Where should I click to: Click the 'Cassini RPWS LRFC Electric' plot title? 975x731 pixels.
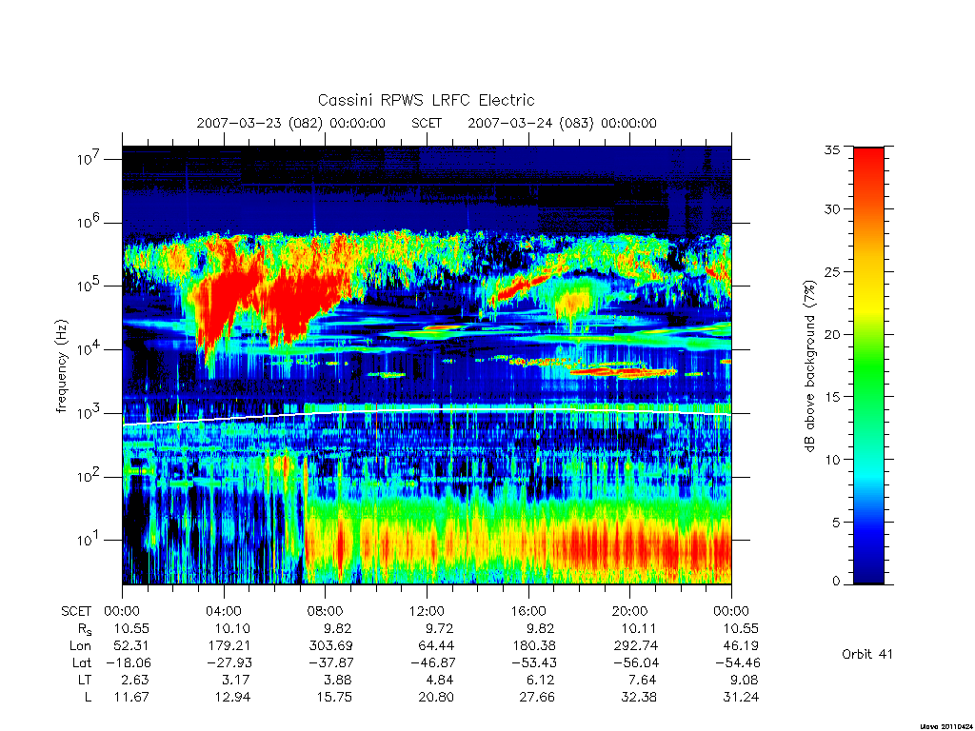pos(426,100)
